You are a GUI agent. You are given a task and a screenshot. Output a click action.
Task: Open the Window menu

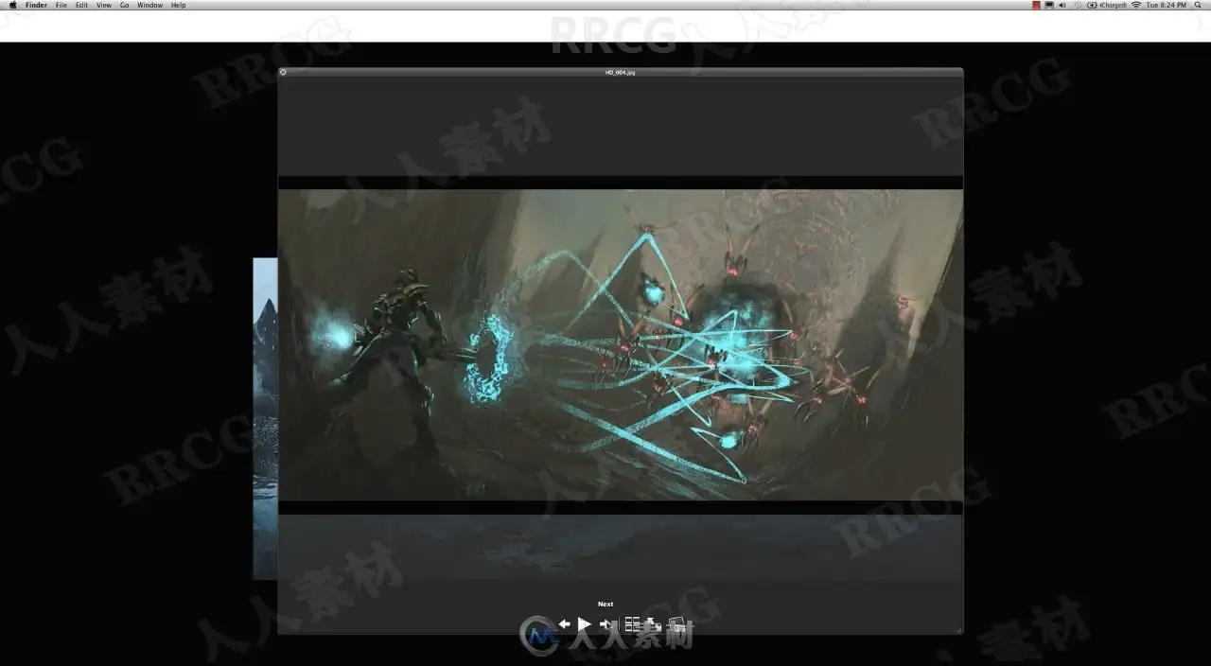click(149, 5)
